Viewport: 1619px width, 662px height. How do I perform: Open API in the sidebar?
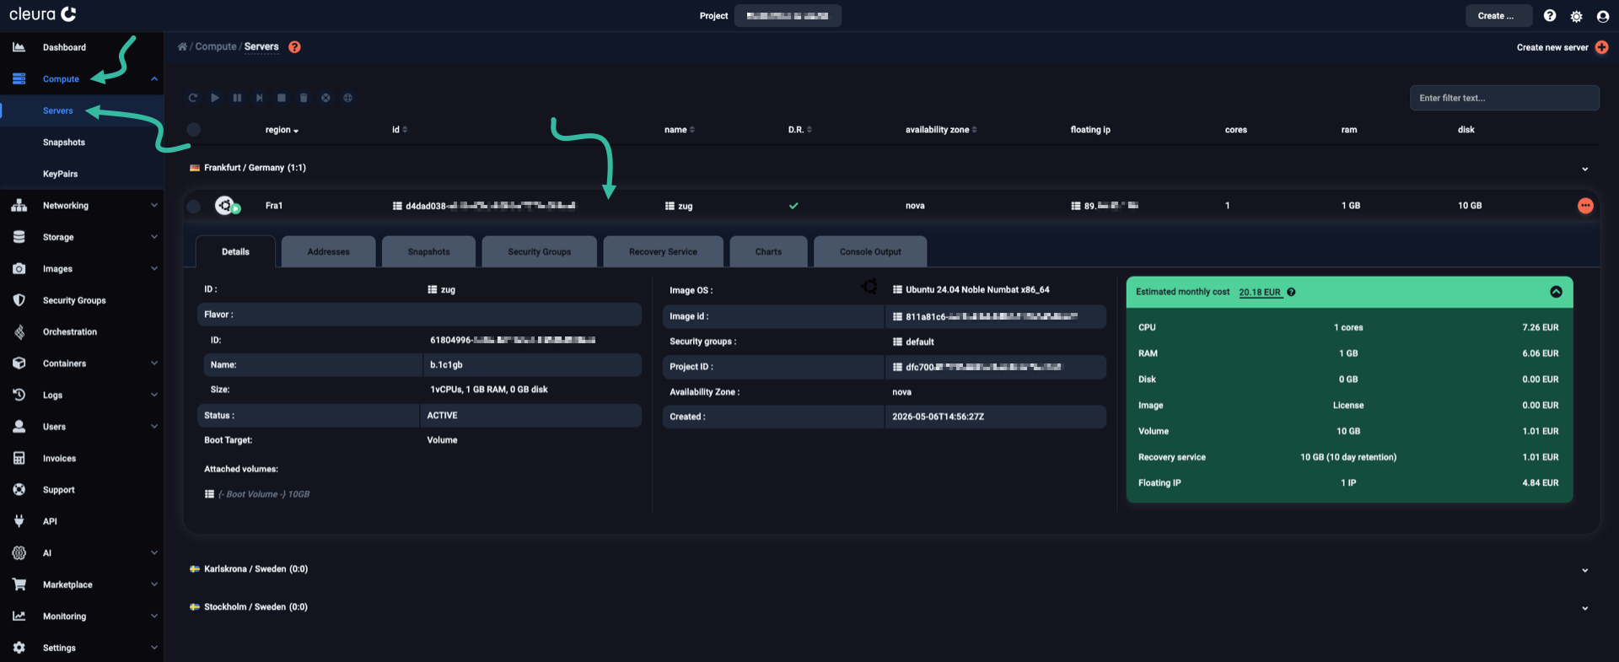[x=82, y=521]
